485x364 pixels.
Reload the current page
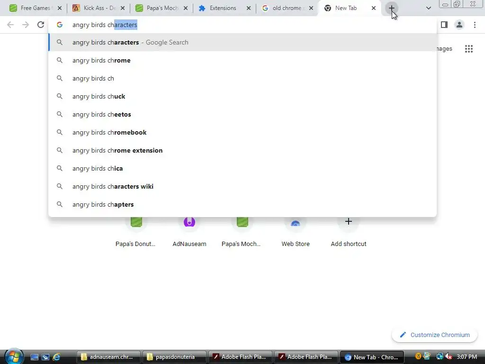tap(41, 25)
